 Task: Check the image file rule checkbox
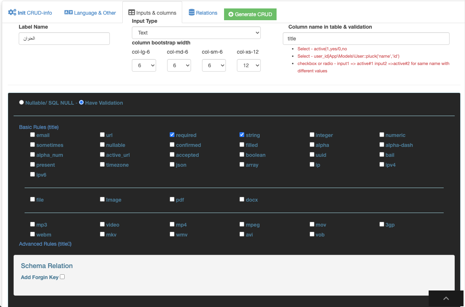[102, 199]
